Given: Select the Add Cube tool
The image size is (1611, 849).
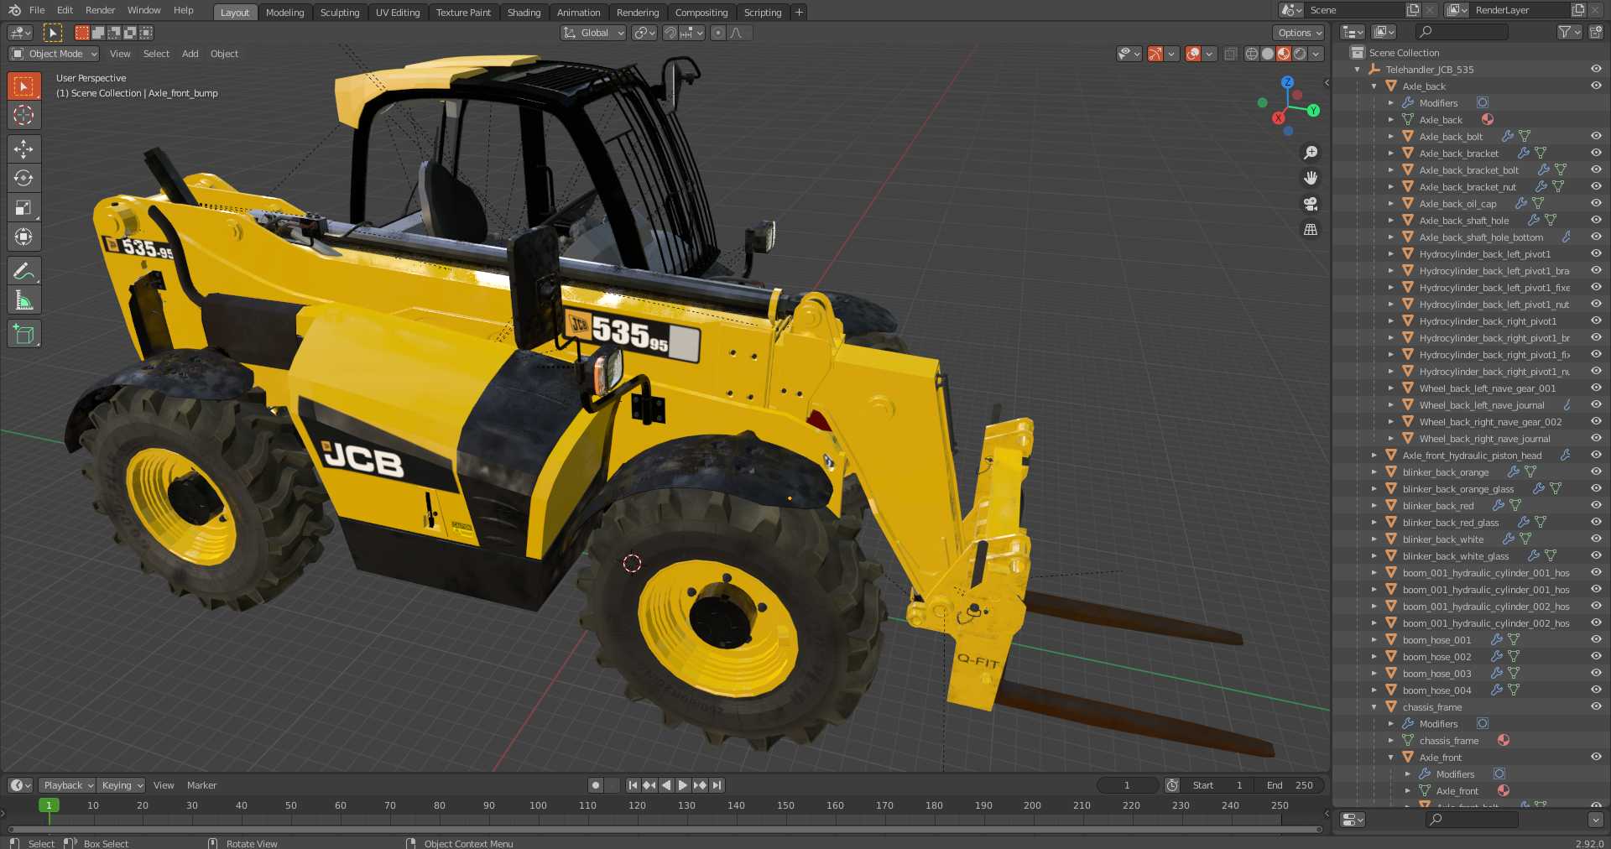Looking at the screenshot, I should (23, 334).
